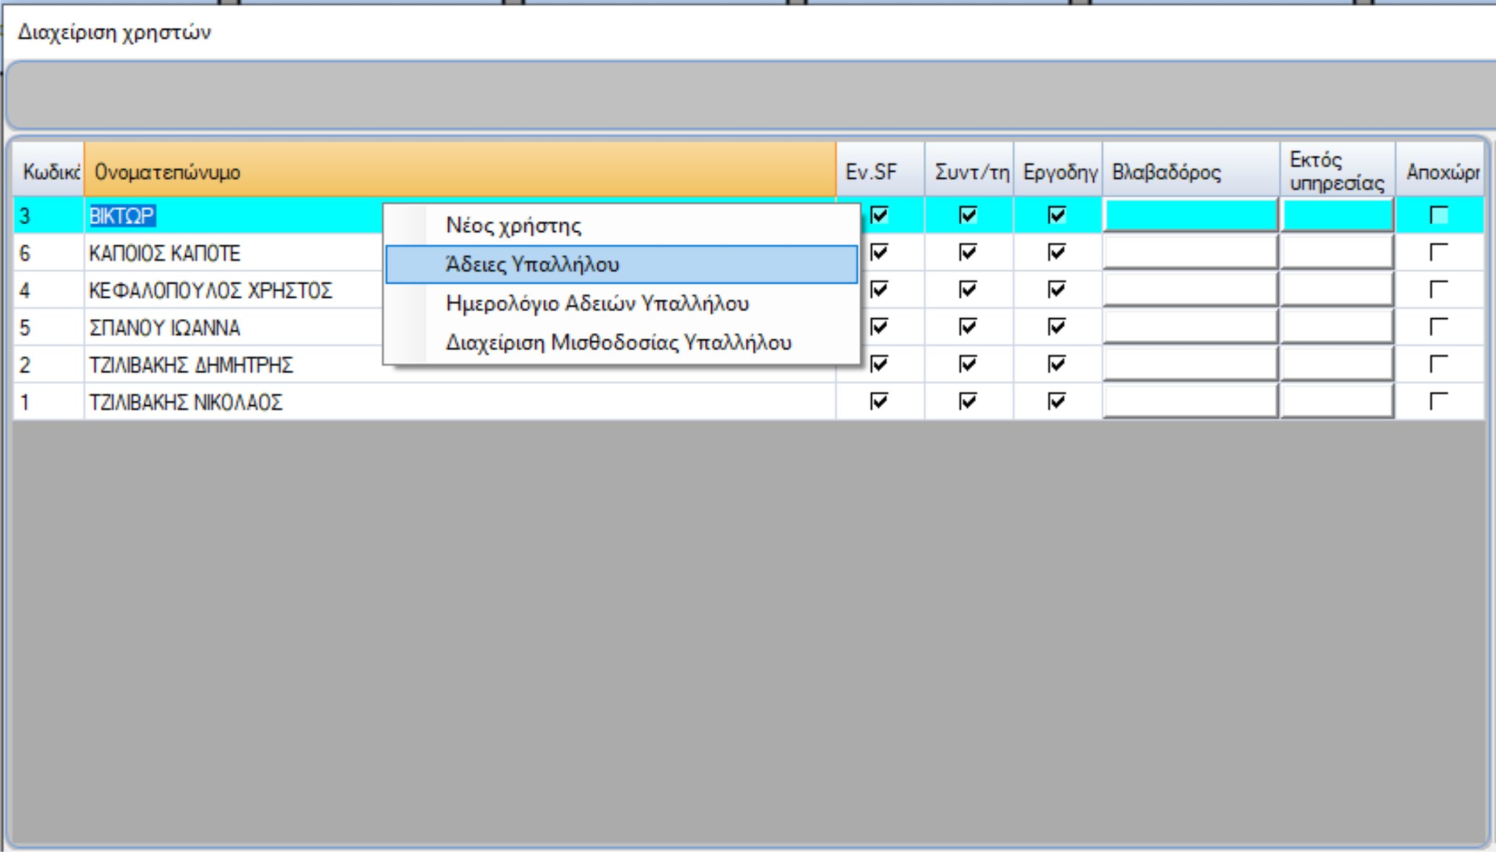Click Βλαβαδόρος field in ΚΕΦΑΛΟΠΟΥΛΟΣ ΧΡΗΣΤΟΣ row
1496x852 pixels.
1189,290
